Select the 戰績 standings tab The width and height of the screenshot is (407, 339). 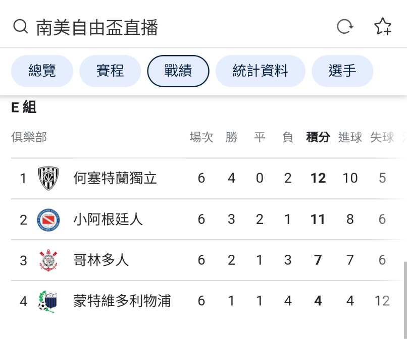(178, 71)
